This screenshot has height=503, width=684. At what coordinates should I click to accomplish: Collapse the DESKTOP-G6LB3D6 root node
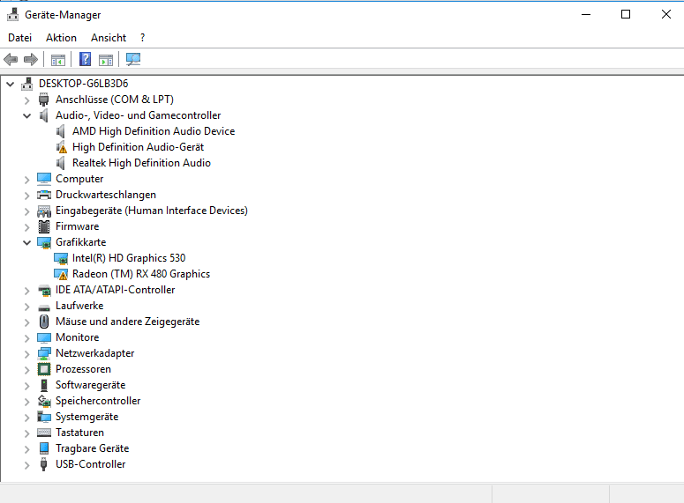11,84
